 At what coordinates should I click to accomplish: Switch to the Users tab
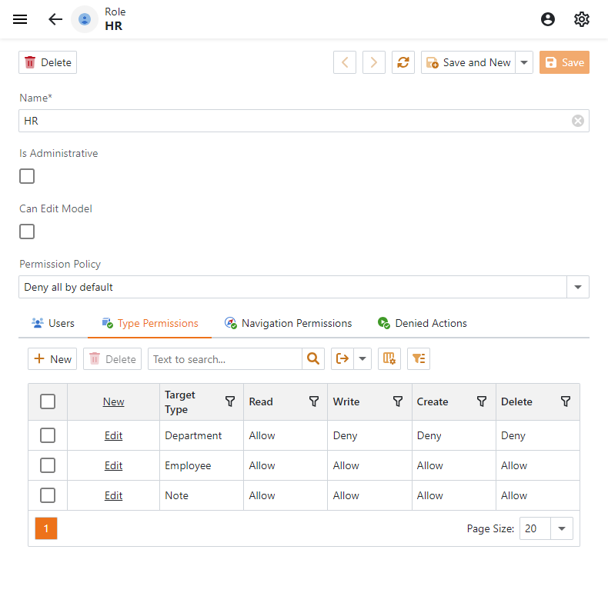(x=53, y=323)
